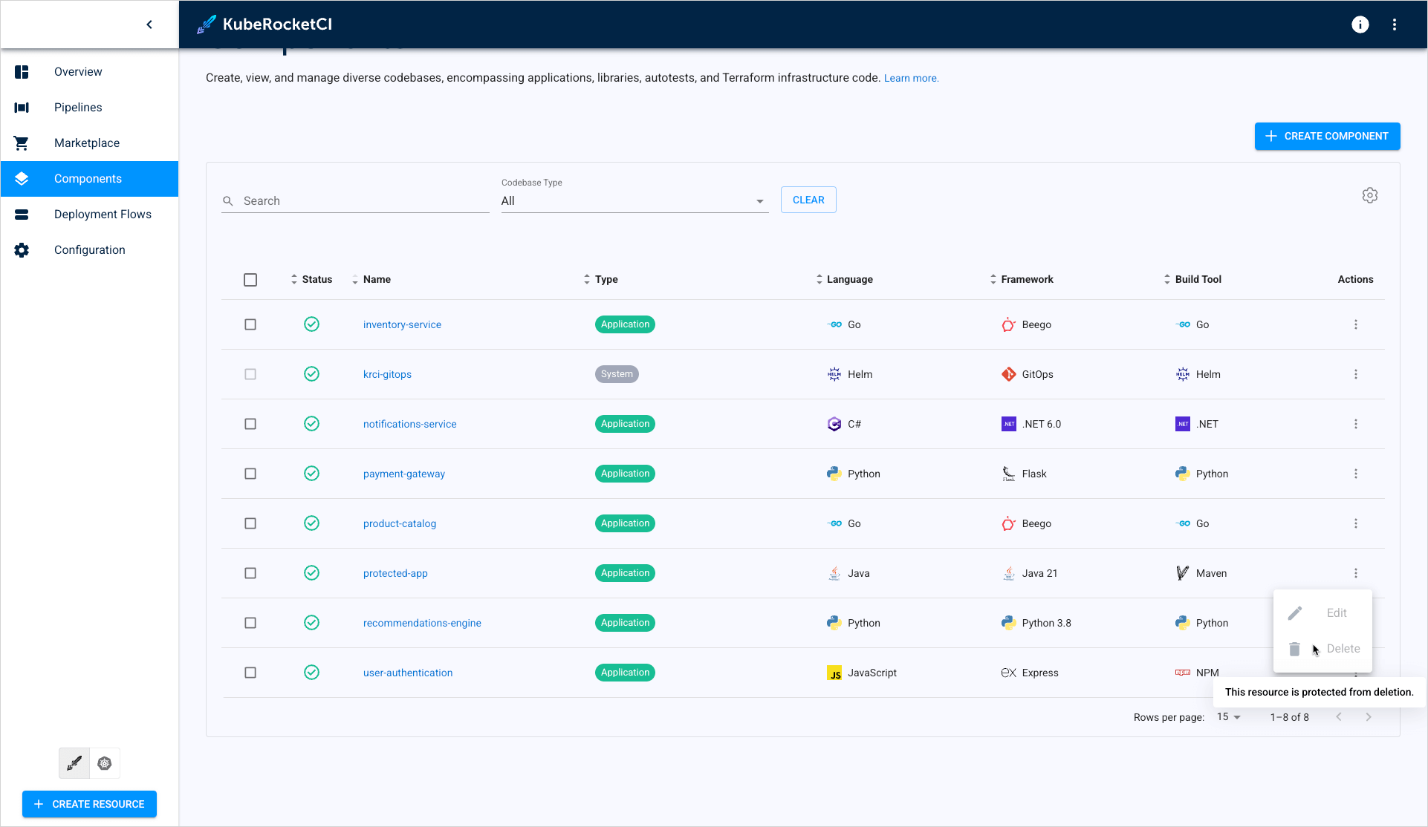Toggle the select-all checkbox in the table header

coord(250,280)
